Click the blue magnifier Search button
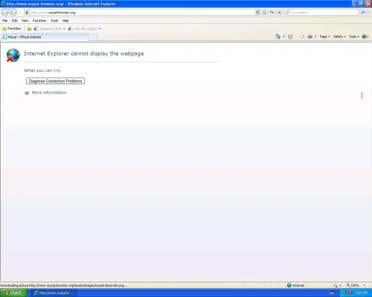The height and width of the screenshot is (297, 372). click(x=363, y=12)
